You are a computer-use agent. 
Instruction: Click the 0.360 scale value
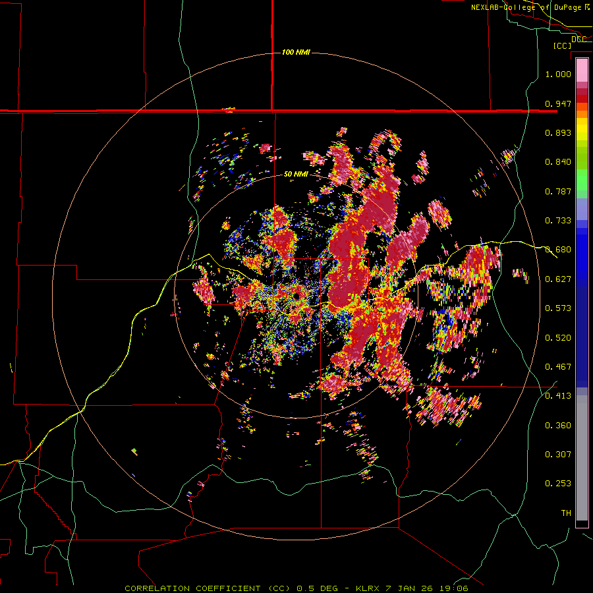click(558, 426)
